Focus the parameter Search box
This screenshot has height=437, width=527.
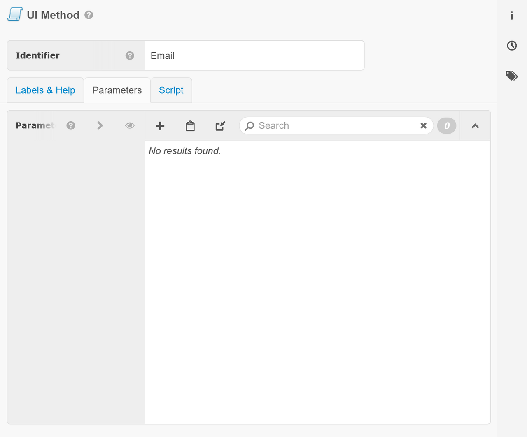point(336,126)
